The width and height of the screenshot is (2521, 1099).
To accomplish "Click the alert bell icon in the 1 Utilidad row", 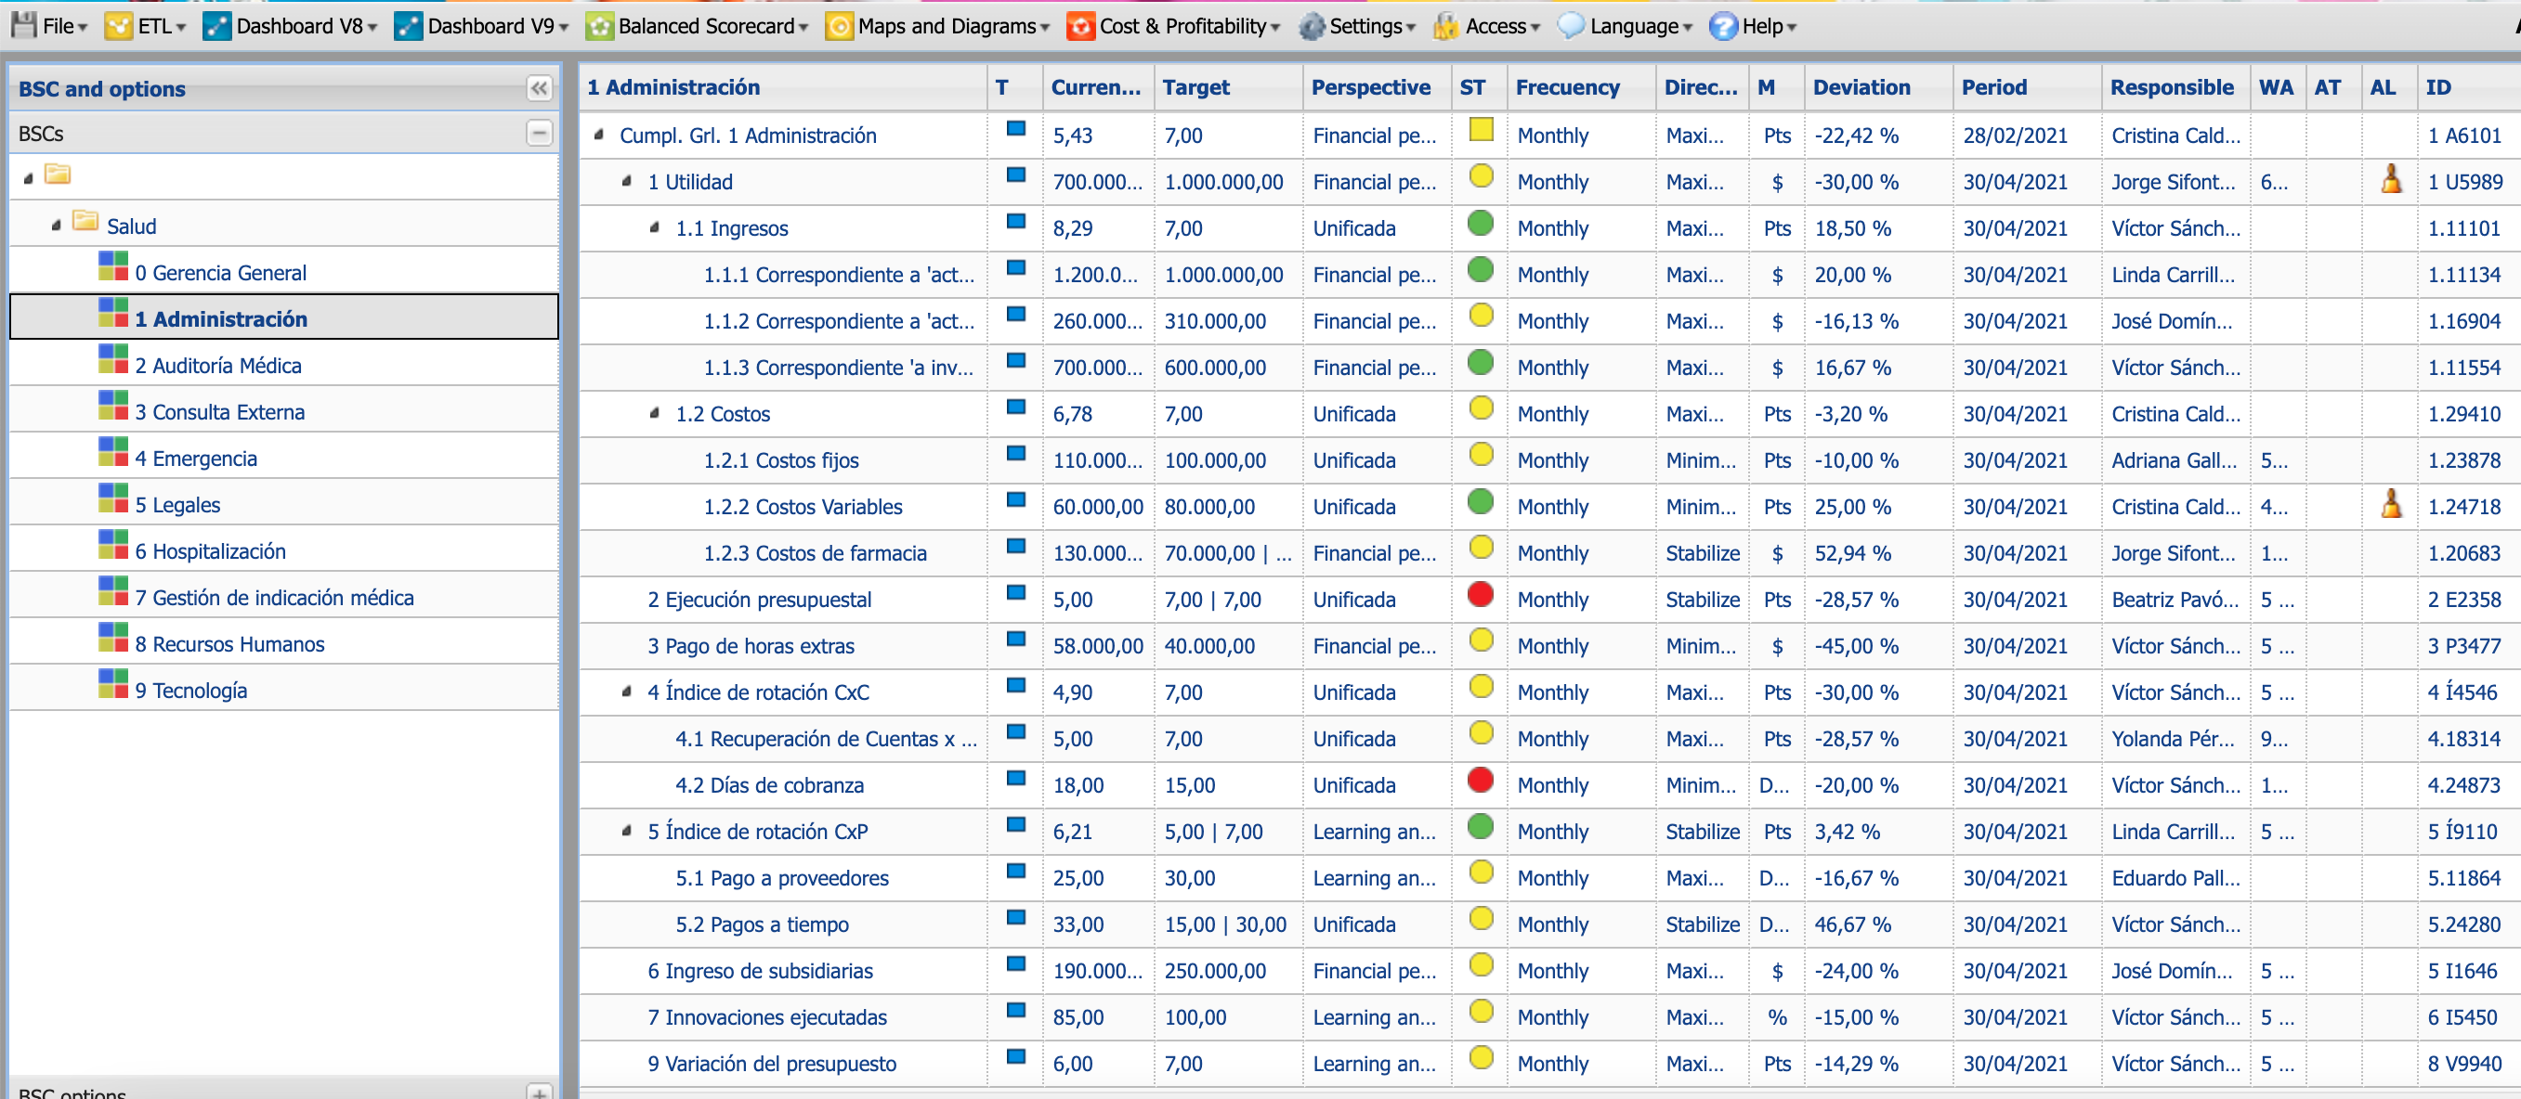I will point(2390,179).
